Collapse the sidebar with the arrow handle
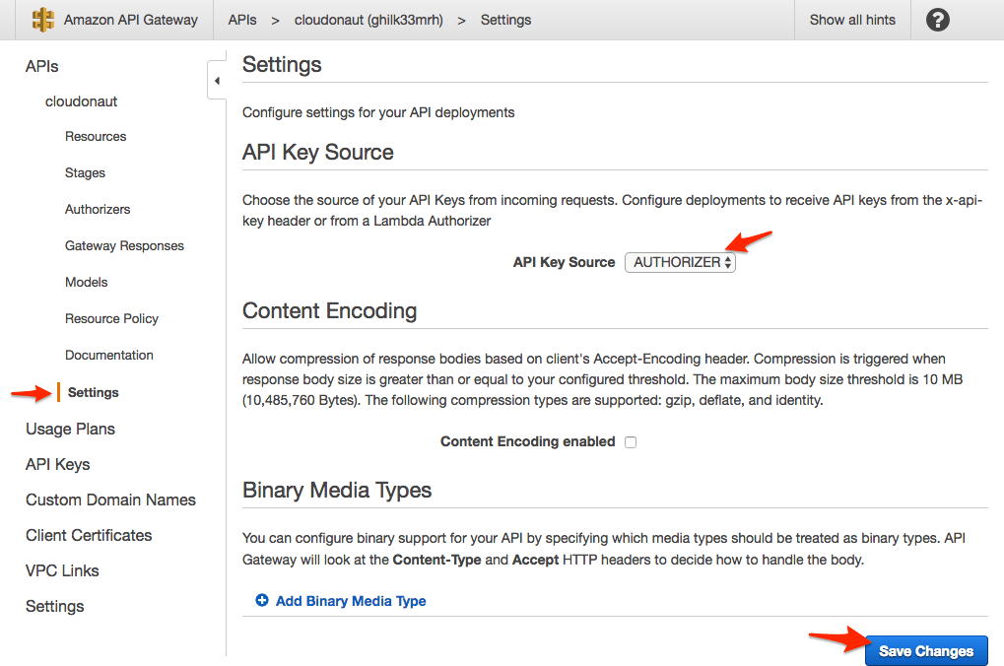The height and width of the screenshot is (666, 1004). (217, 81)
